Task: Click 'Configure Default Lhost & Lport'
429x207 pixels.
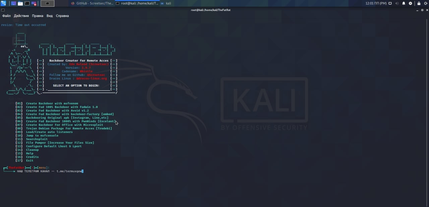Action: click(x=54, y=146)
